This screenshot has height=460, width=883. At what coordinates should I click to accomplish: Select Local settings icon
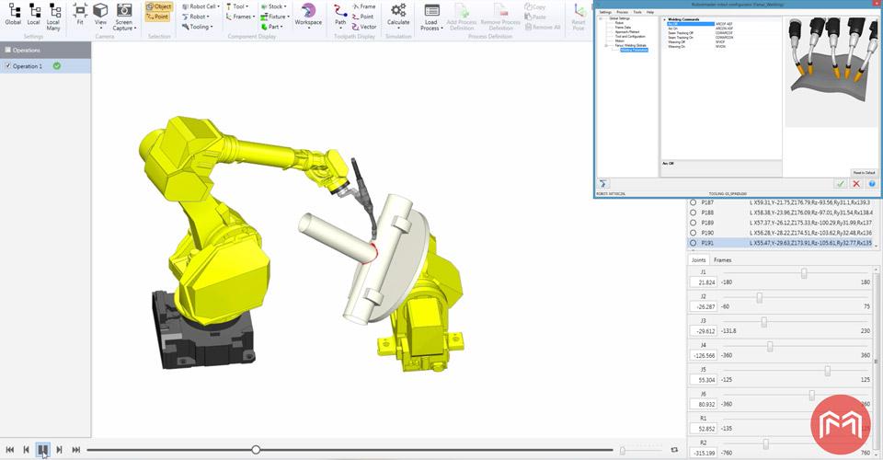click(x=34, y=15)
